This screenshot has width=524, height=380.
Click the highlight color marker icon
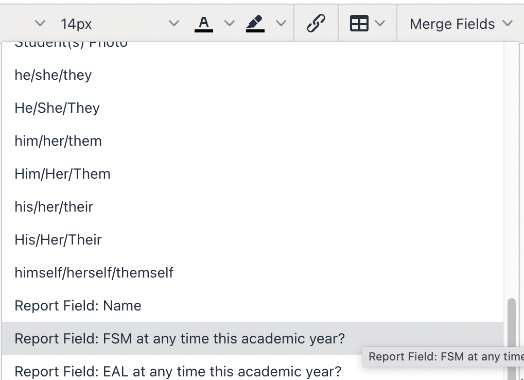coord(255,24)
